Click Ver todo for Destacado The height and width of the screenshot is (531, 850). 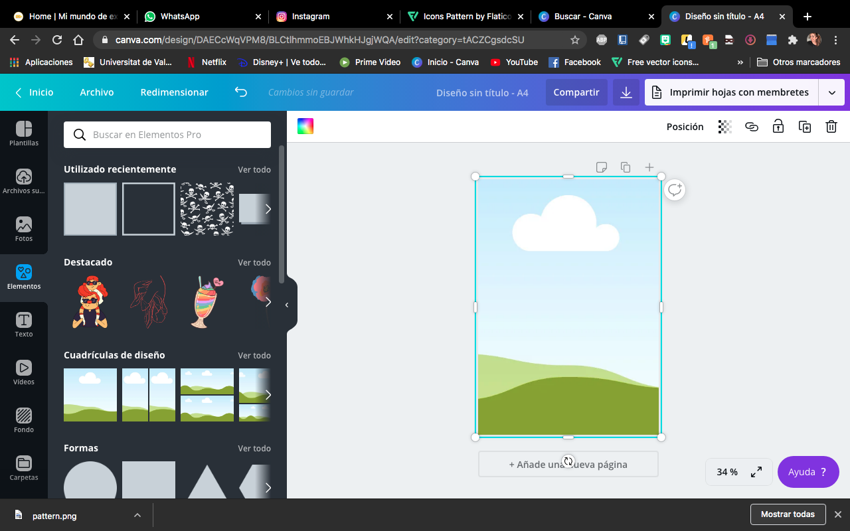(254, 263)
